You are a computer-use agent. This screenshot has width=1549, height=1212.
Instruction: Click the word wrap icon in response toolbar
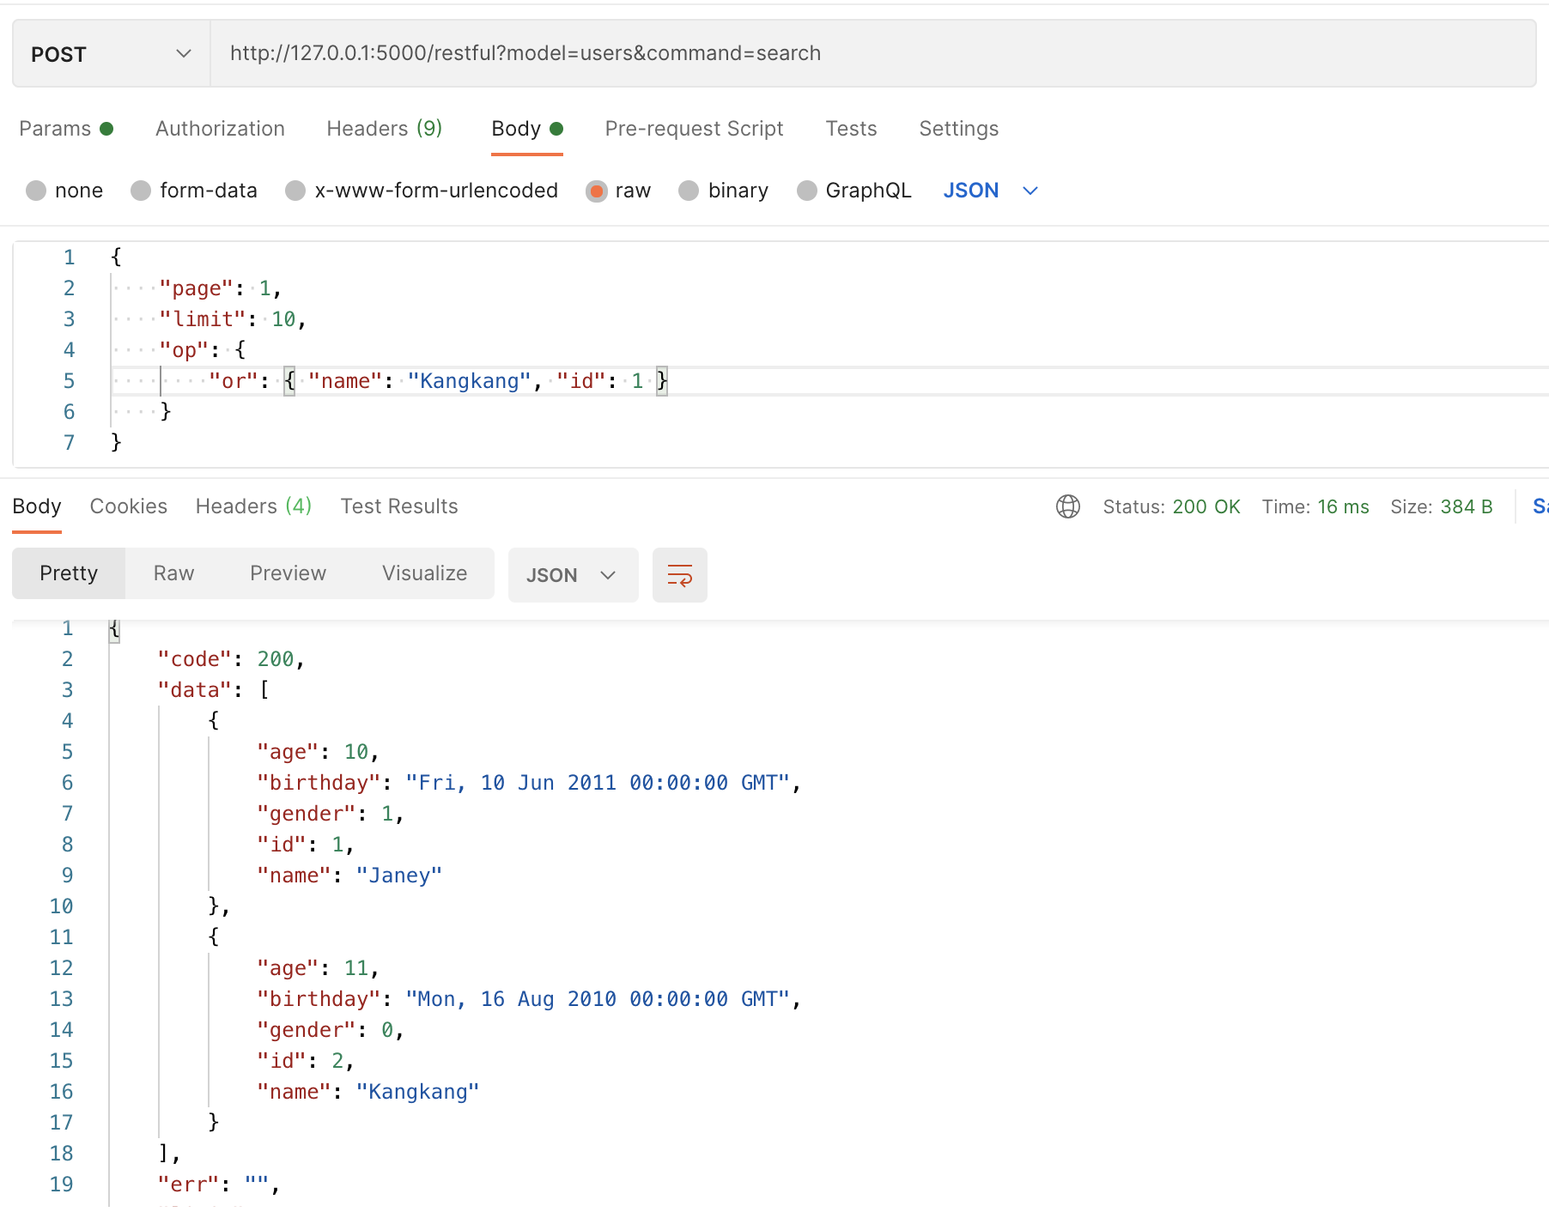[x=679, y=575]
